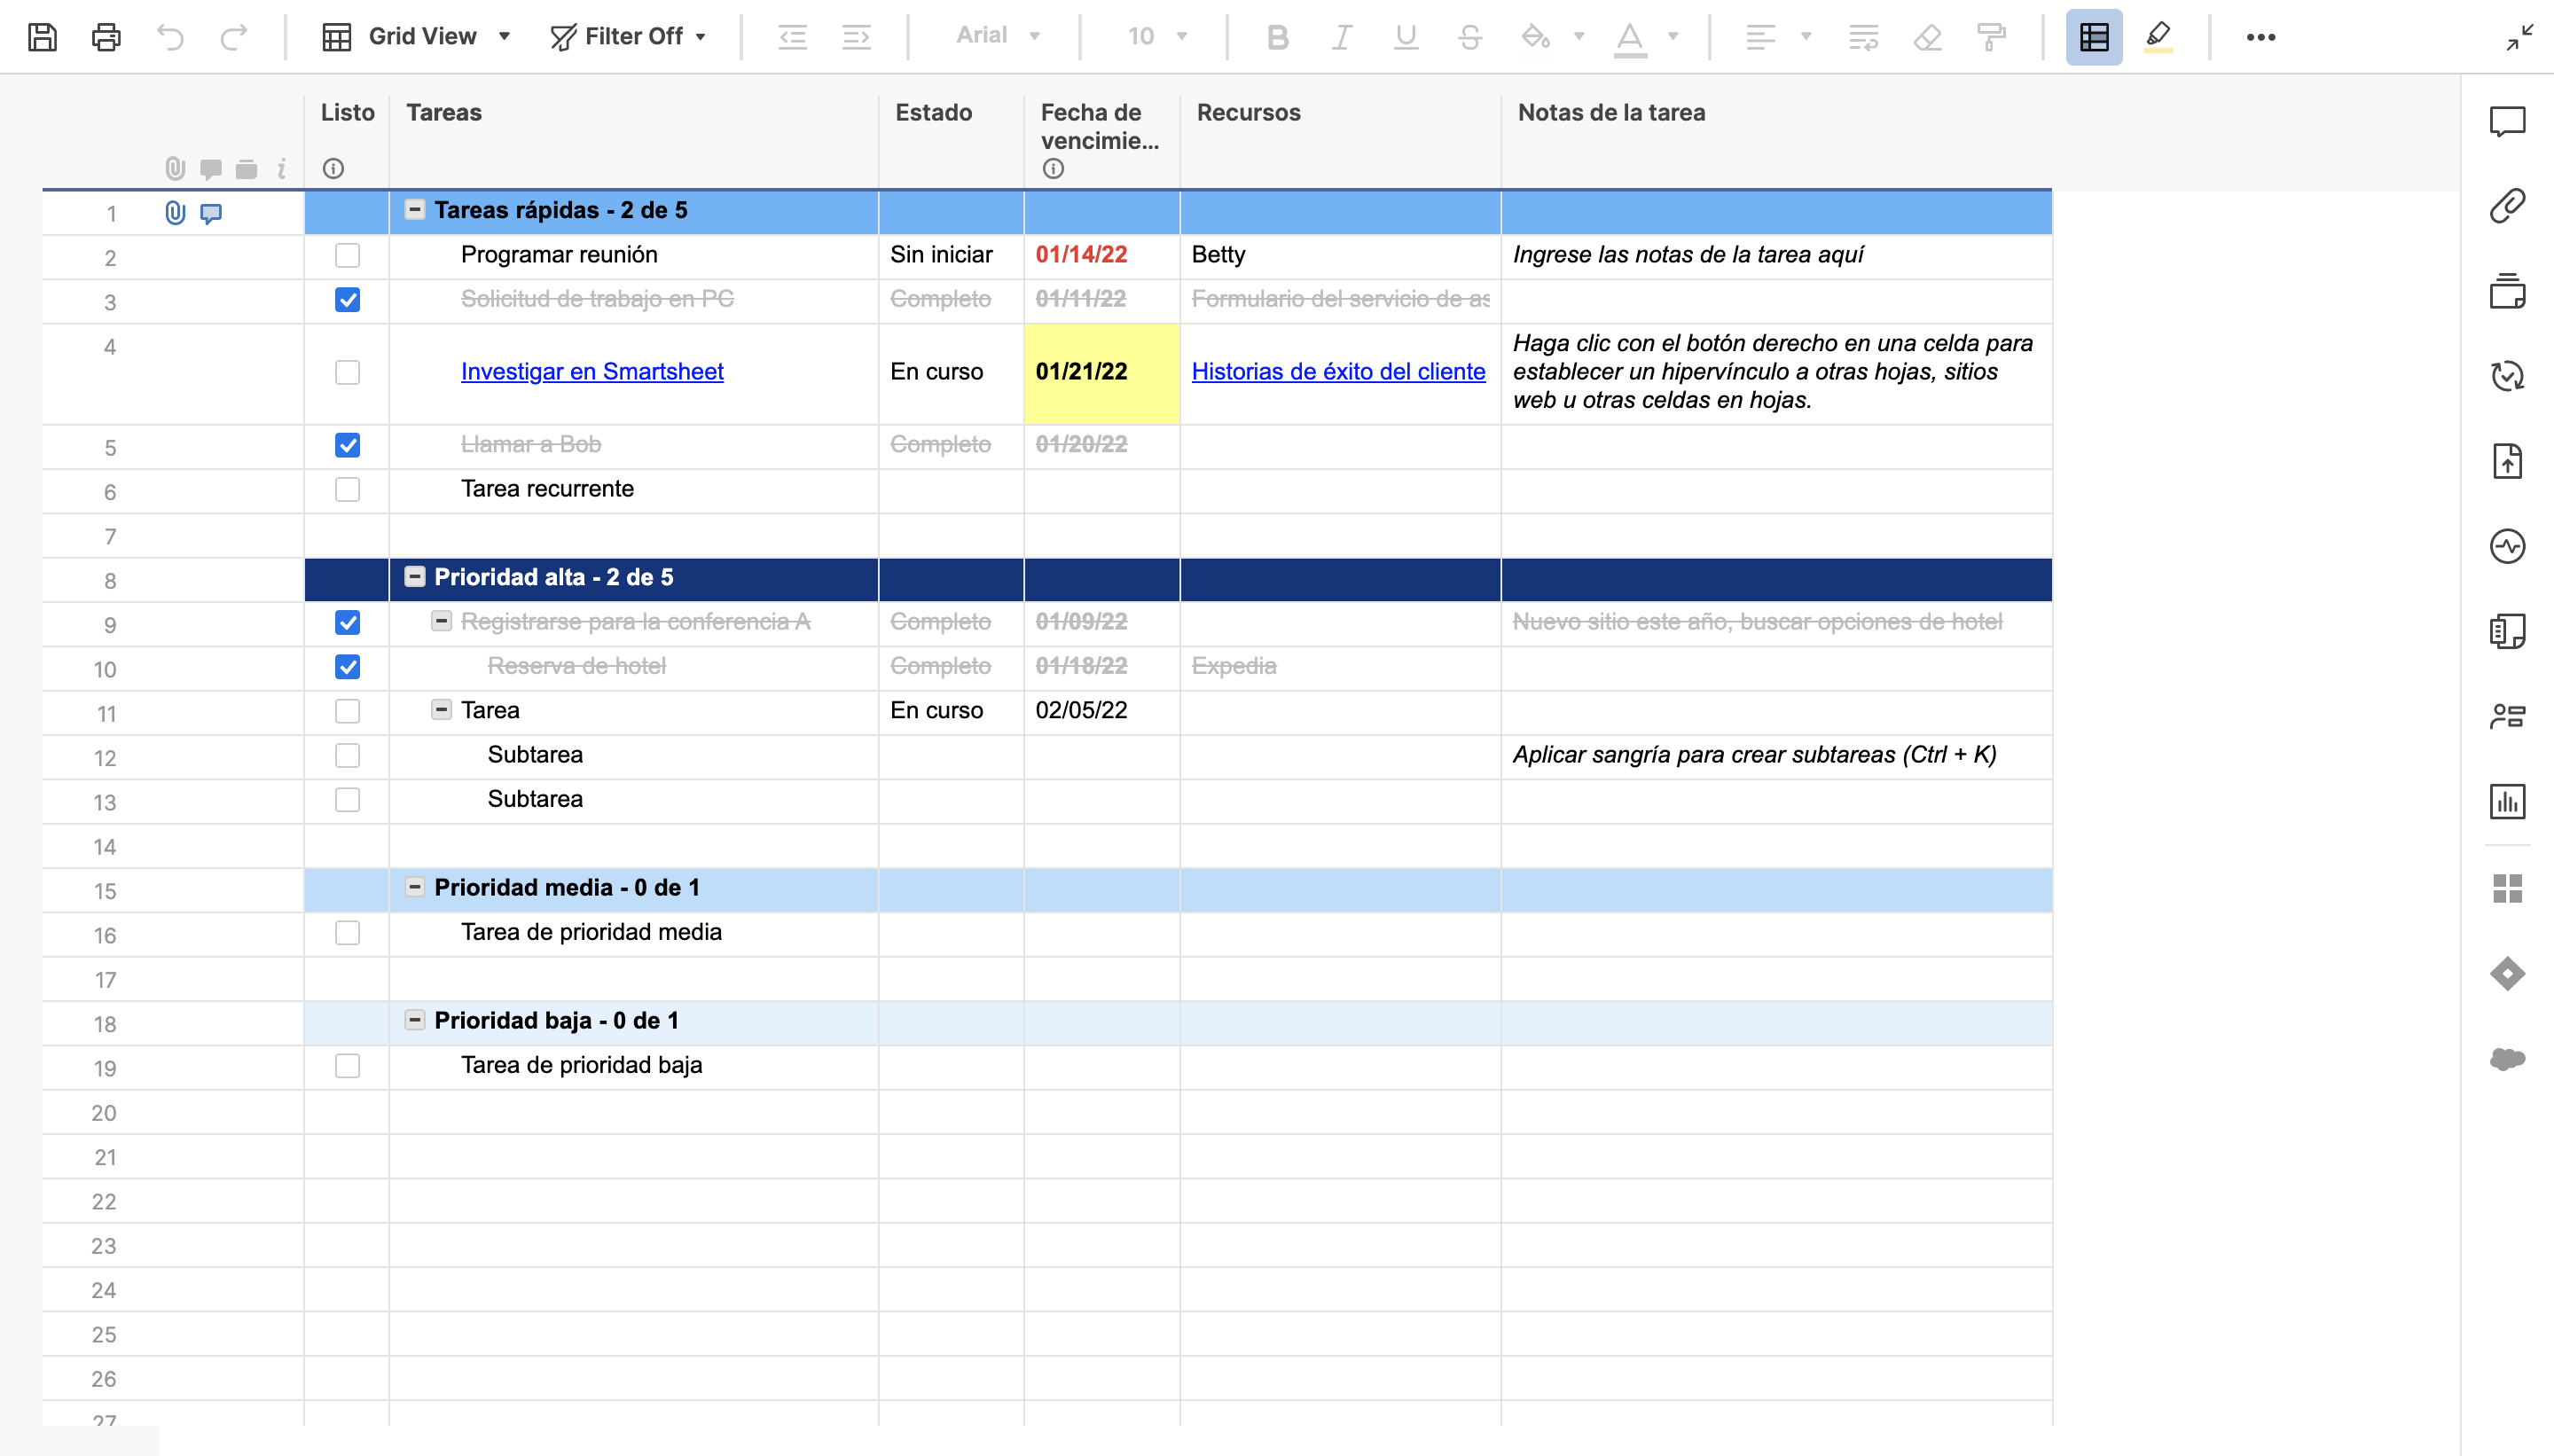Collapse the Prioridad baja section
2554x1456 pixels.
(414, 1020)
